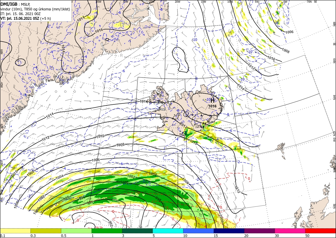Click legend scale value '30'
Image resolution: width=336 pixels, height=238 pixels.
coord(277,236)
